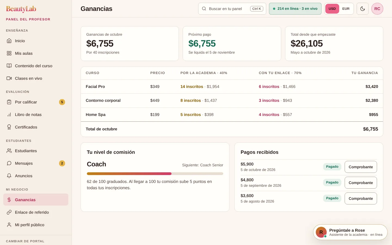Navigate to Enlace de referido
The image size is (392, 245).
point(36,212)
